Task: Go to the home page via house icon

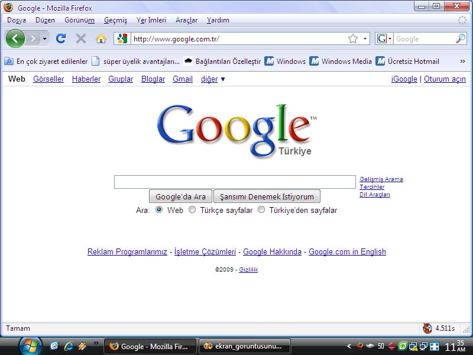Action: (x=101, y=38)
